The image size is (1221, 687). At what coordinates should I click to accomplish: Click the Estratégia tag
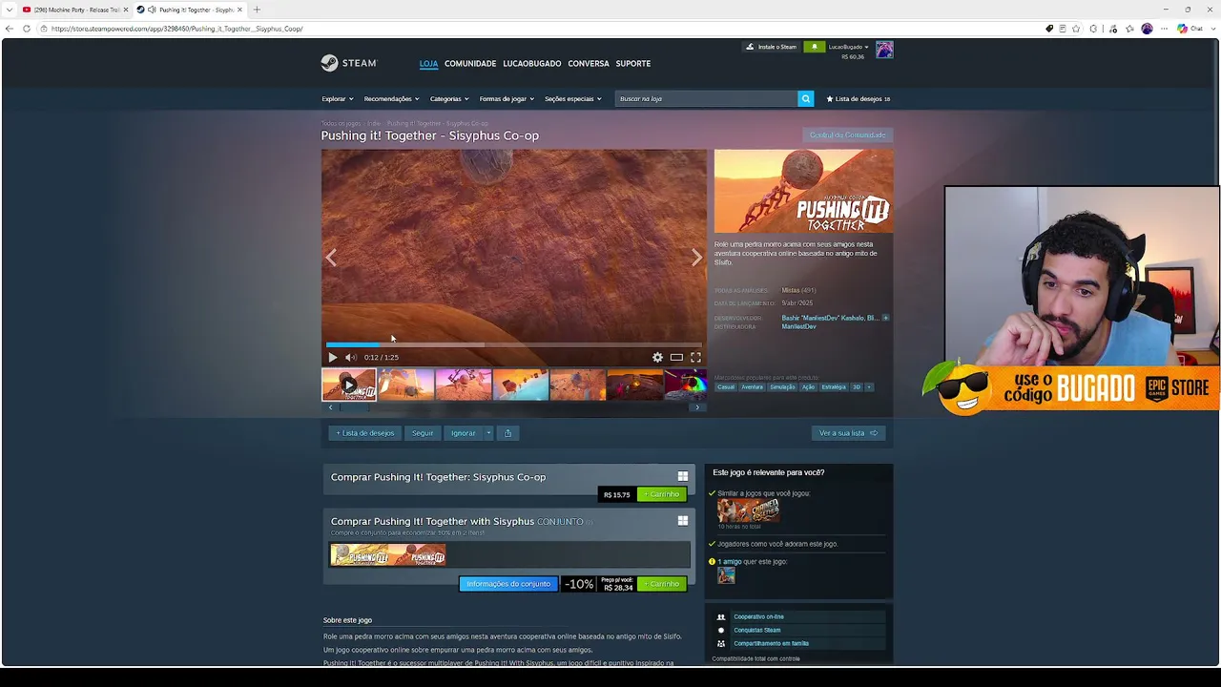click(x=834, y=387)
